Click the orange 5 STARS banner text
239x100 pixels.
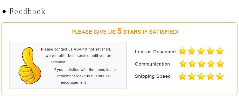[125, 31]
